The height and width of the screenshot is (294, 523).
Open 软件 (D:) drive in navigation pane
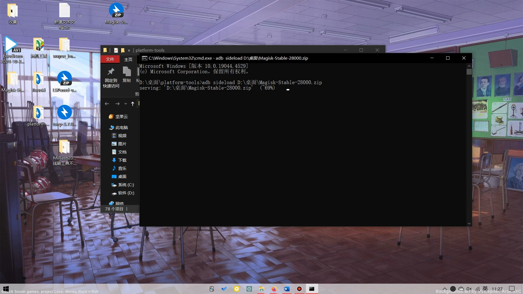[123, 193]
